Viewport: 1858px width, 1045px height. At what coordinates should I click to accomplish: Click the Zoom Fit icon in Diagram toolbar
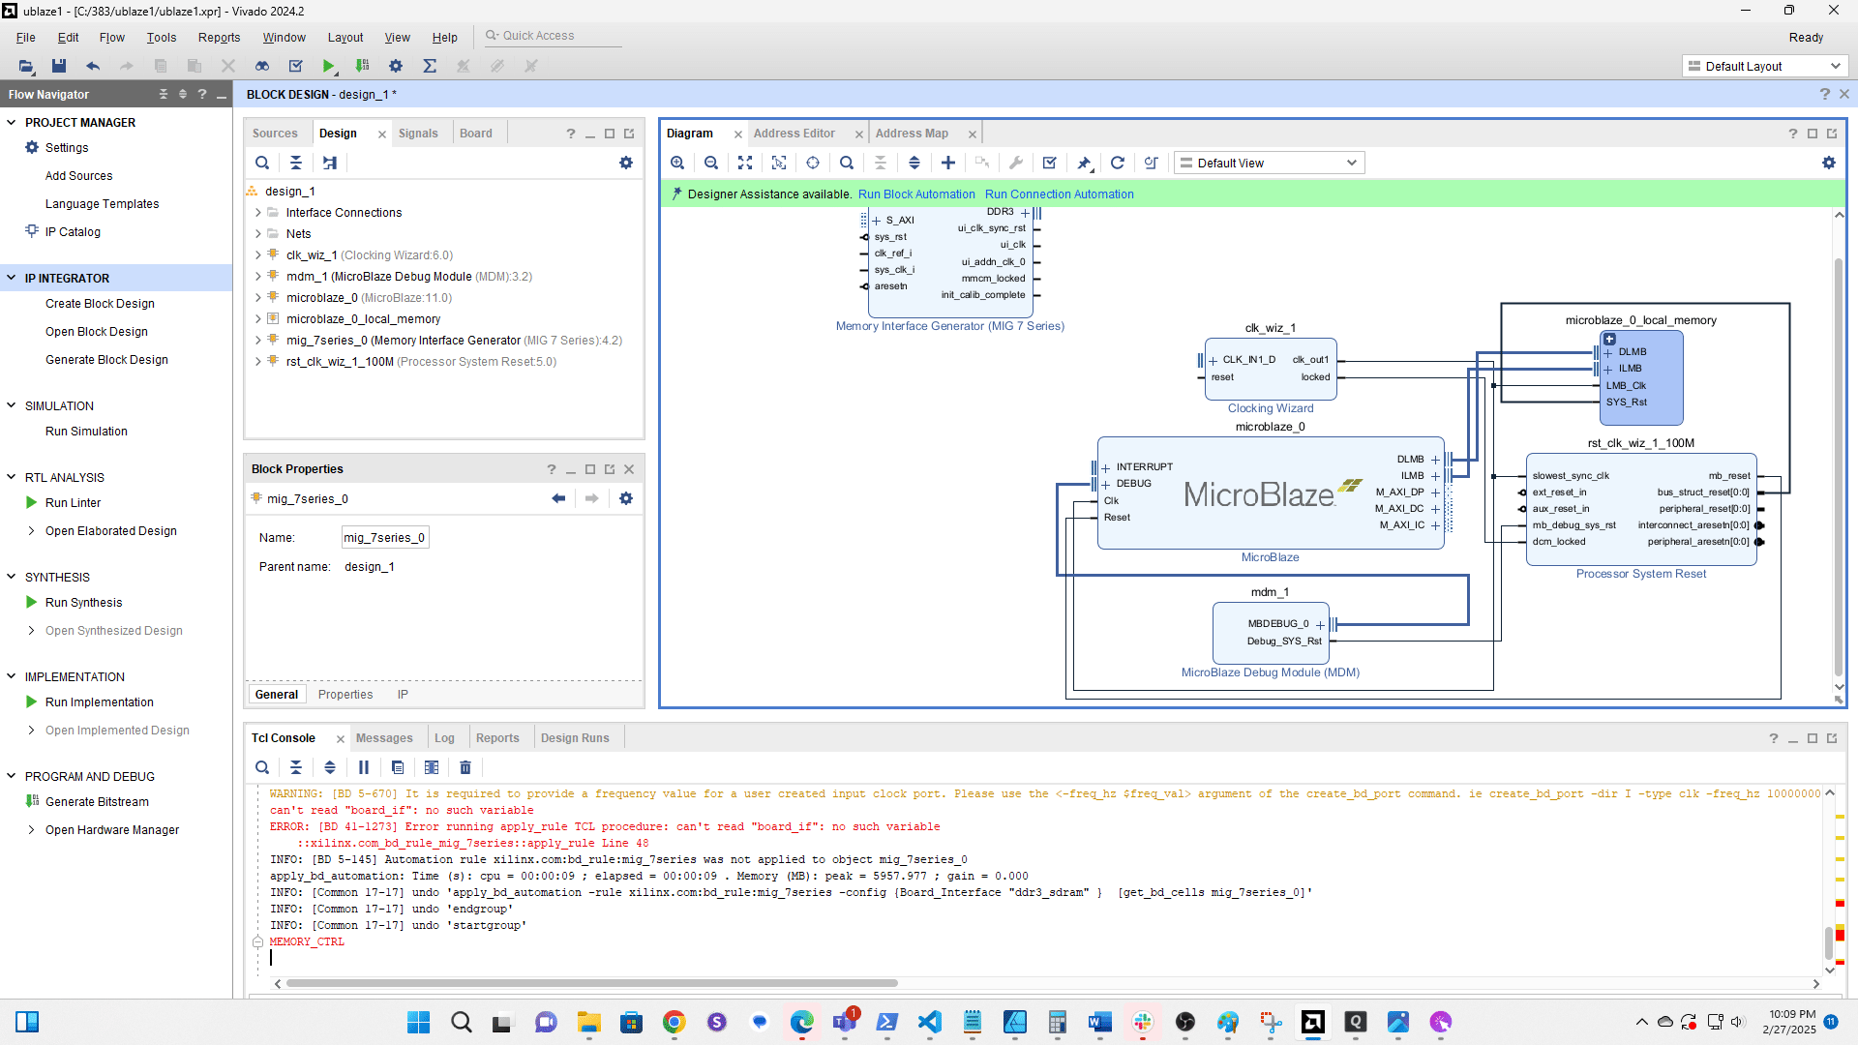[745, 163]
